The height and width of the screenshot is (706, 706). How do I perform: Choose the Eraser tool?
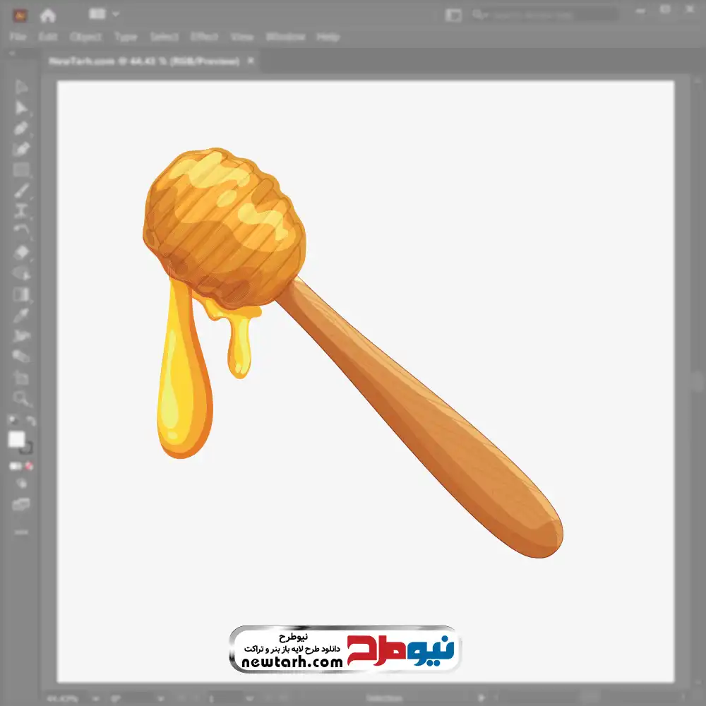click(x=21, y=252)
